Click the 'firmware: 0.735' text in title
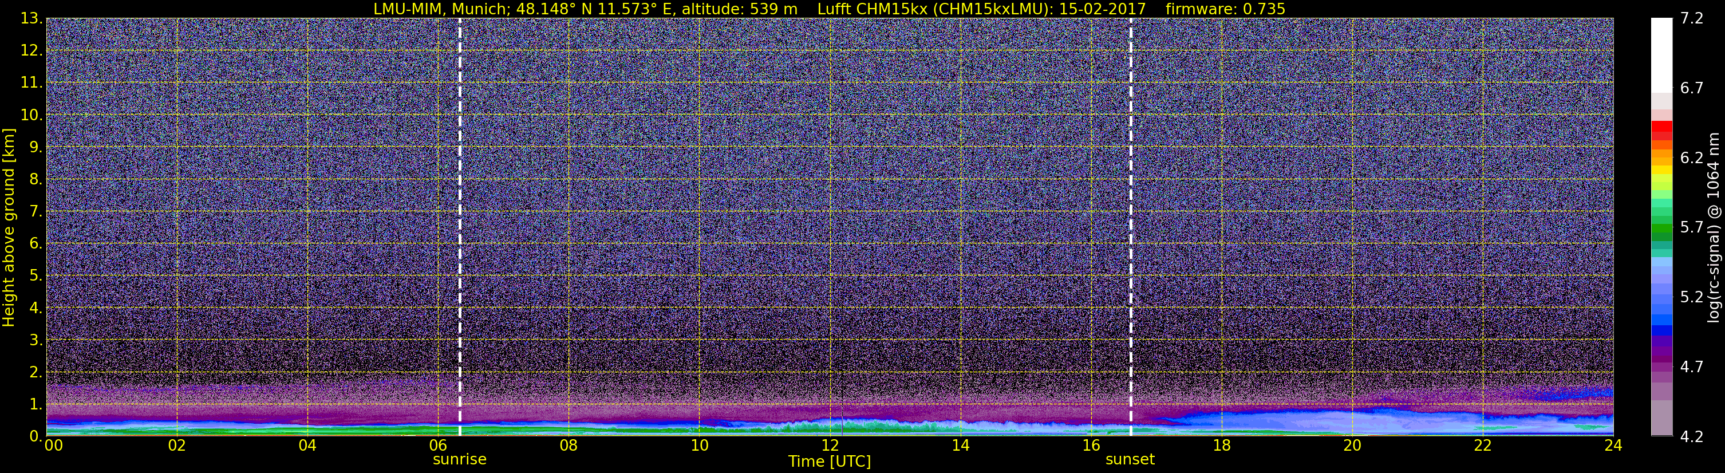 point(1225,9)
